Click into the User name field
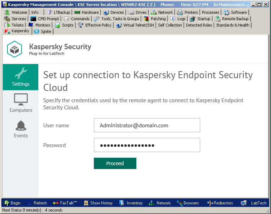 pyautogui.click(x=147, y=126)
